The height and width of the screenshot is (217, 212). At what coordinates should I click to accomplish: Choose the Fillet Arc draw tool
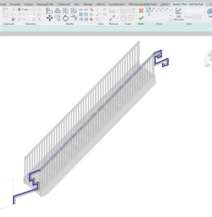pyautogui.click(x=167, y=10)
